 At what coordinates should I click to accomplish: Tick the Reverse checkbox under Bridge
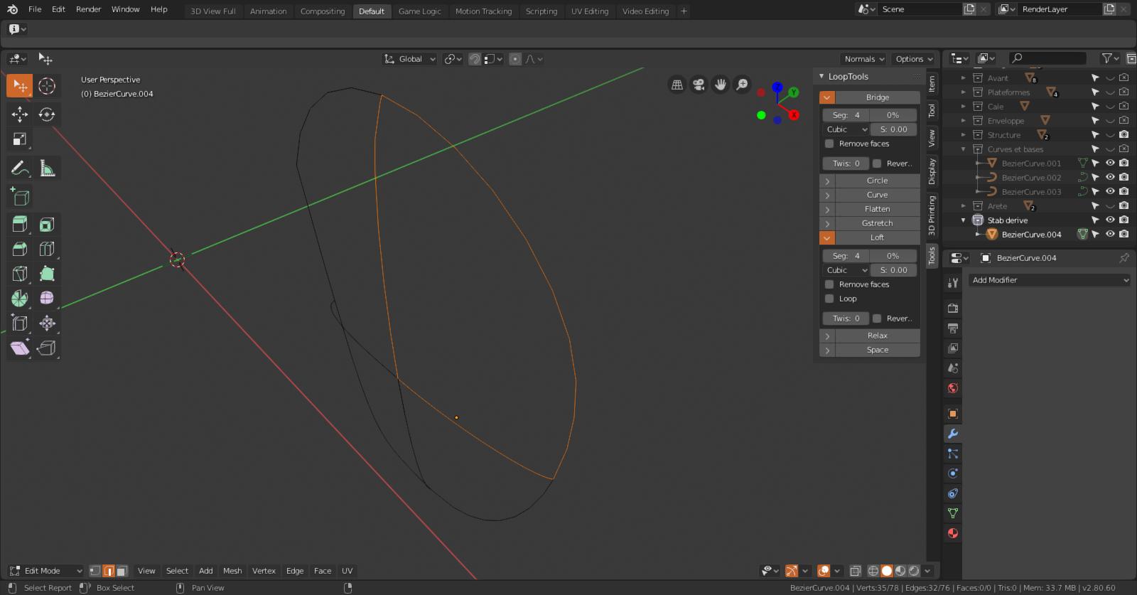(x=877, y=164)
